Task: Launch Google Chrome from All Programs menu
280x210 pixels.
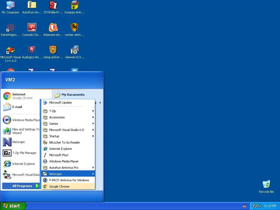Action: click(68, 186)
